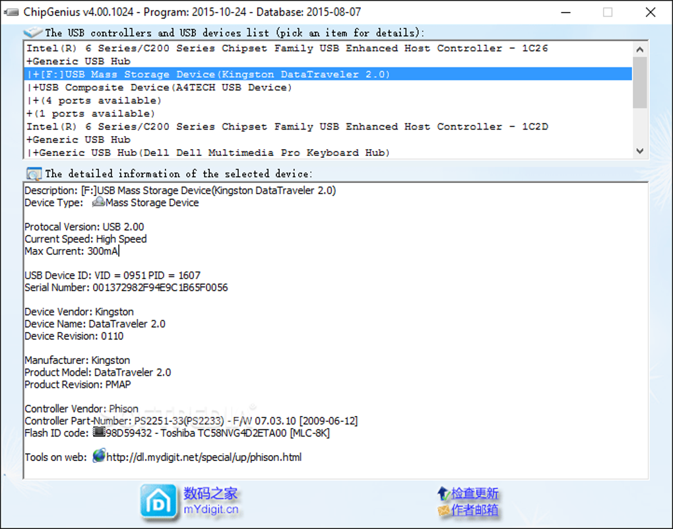Select the Kingston DataTraveler 2.0 device entry
673x529 pixels.
pyautogui.click(x=328, y=75)
